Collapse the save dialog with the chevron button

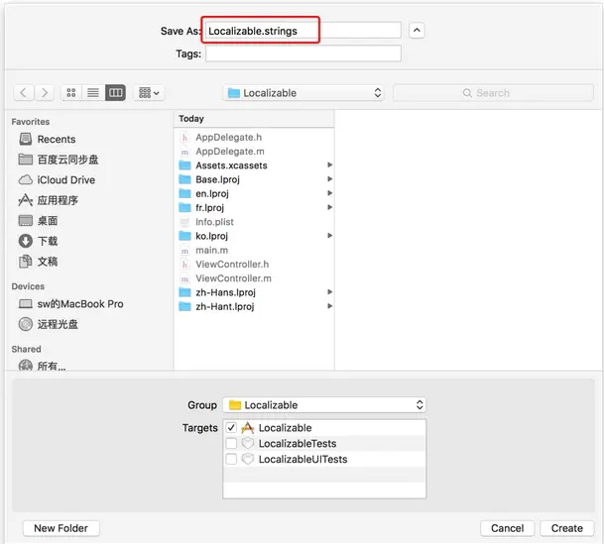[x=417, y=30]
